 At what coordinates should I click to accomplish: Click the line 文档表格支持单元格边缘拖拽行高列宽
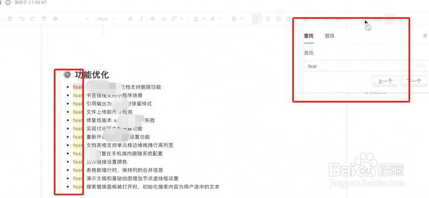point(130,145)
